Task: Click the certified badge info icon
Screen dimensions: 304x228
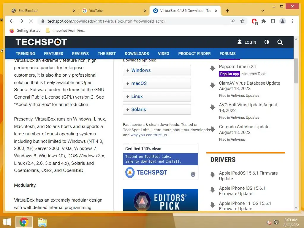Action: coord(193,174)
